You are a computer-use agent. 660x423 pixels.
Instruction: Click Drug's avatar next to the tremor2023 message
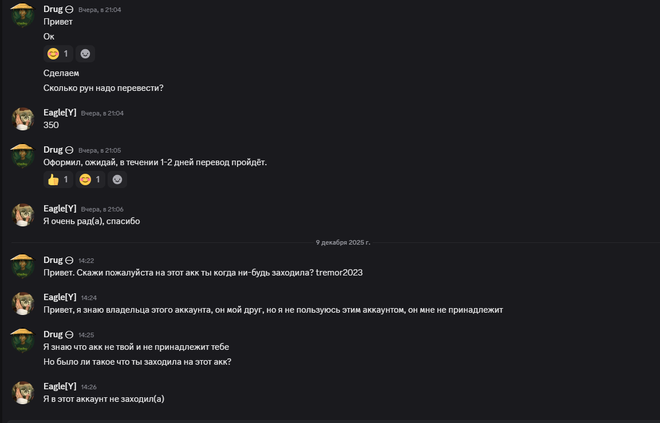(23, 266)
